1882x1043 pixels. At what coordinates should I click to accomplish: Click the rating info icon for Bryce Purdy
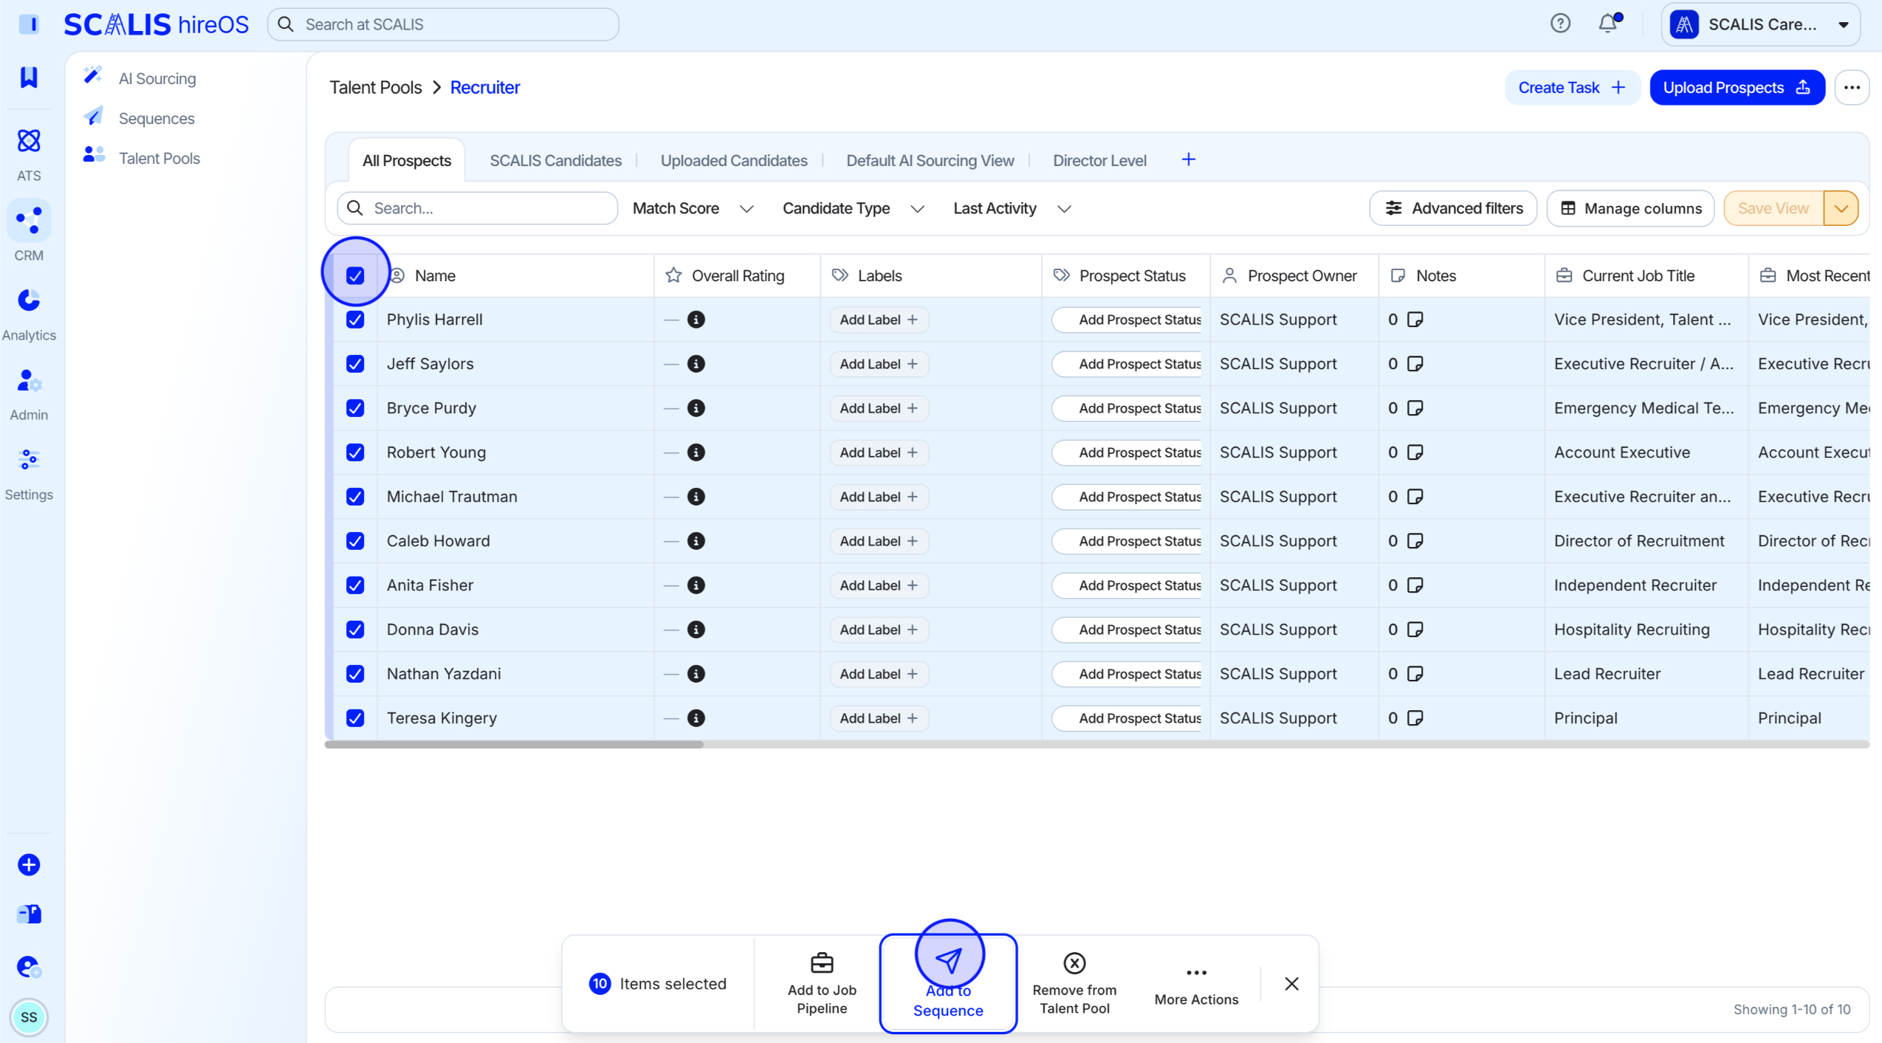pos(696,408)
